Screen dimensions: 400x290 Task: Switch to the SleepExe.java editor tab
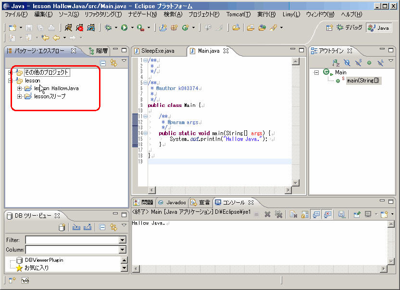[158, 51]
